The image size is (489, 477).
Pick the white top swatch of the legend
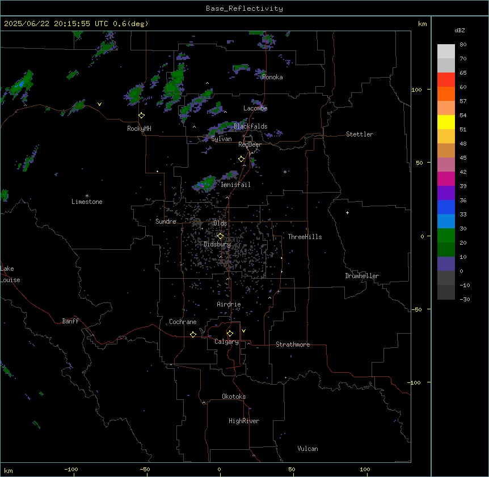[446, 52]
